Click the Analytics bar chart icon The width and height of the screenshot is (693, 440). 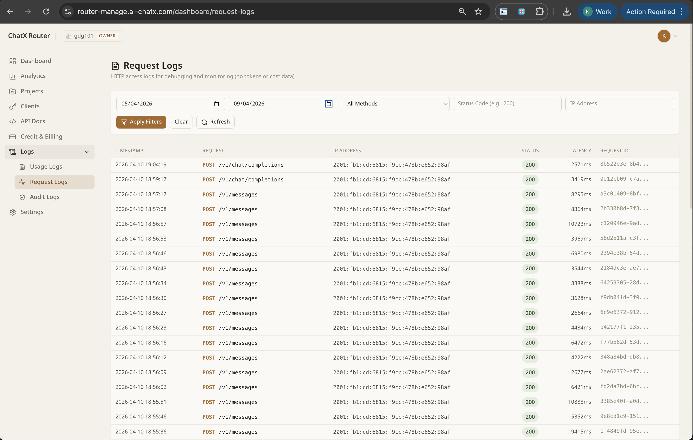tap(13, 76)
